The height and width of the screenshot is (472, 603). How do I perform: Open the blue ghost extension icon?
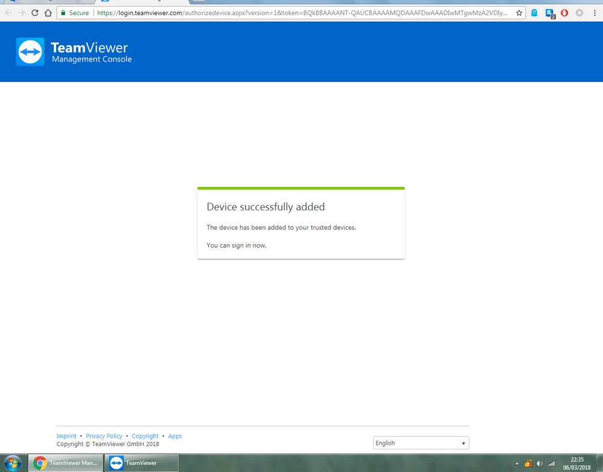(534, 13)
